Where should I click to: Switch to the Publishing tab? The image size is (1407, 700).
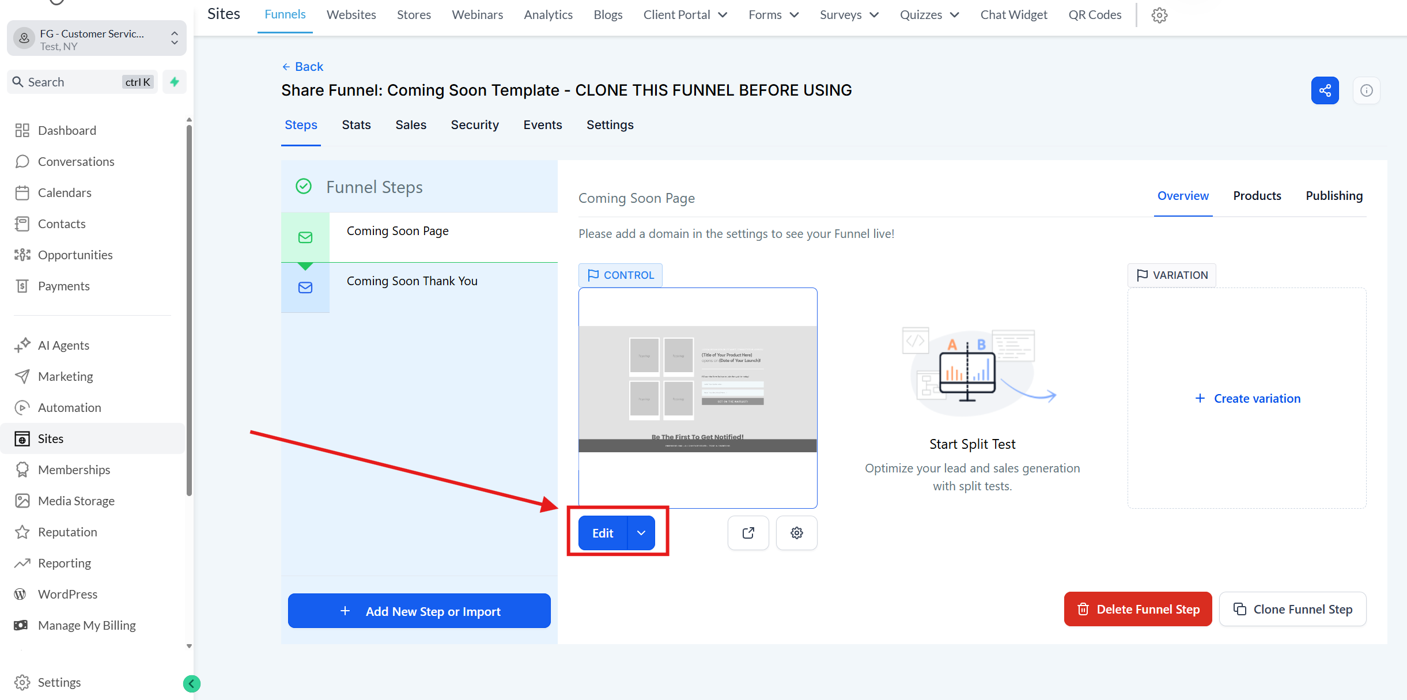click(1334, 196)
